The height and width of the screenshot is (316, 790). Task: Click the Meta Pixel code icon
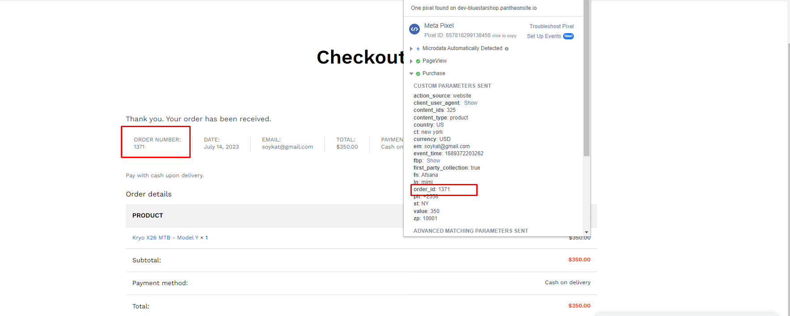click(414, 30)
